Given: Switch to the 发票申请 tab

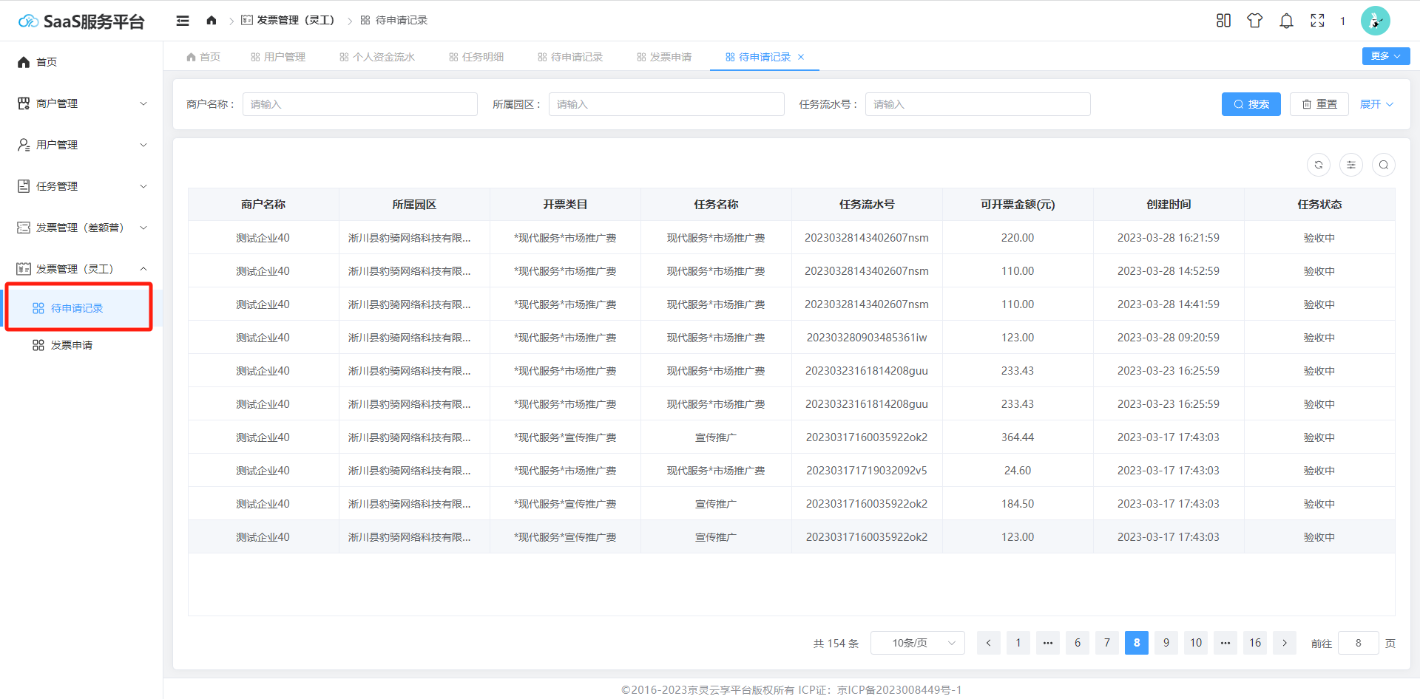Looking at the screenshot, I should pos(664,57).
